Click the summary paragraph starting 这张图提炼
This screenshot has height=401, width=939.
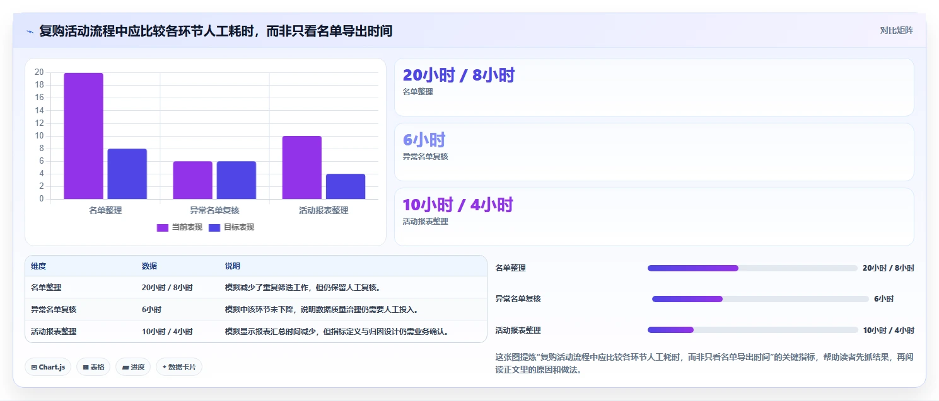pos(704,363)
